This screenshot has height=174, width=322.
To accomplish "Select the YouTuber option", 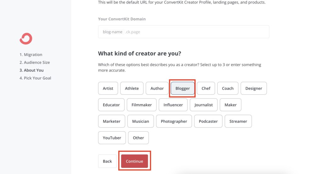I will pos(112,138).
